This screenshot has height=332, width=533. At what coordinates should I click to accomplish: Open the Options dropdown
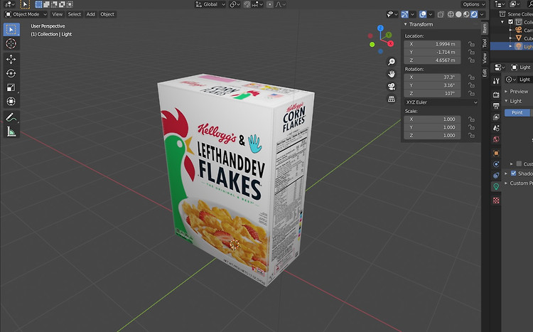pos(474,4)
